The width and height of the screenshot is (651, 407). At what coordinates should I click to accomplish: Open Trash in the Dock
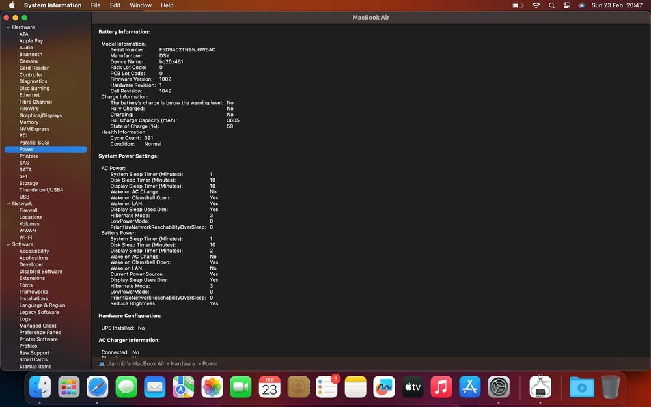(x=611, y=387)
